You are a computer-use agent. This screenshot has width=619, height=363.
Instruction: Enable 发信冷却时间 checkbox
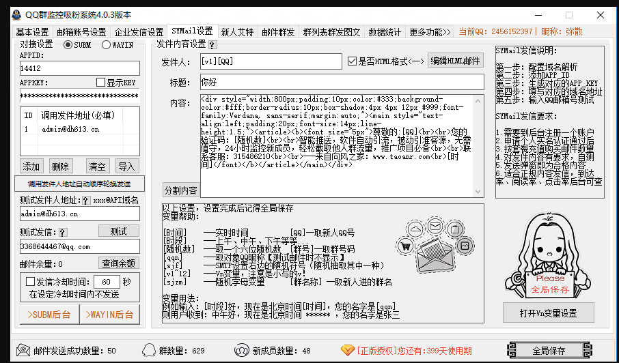30,282
